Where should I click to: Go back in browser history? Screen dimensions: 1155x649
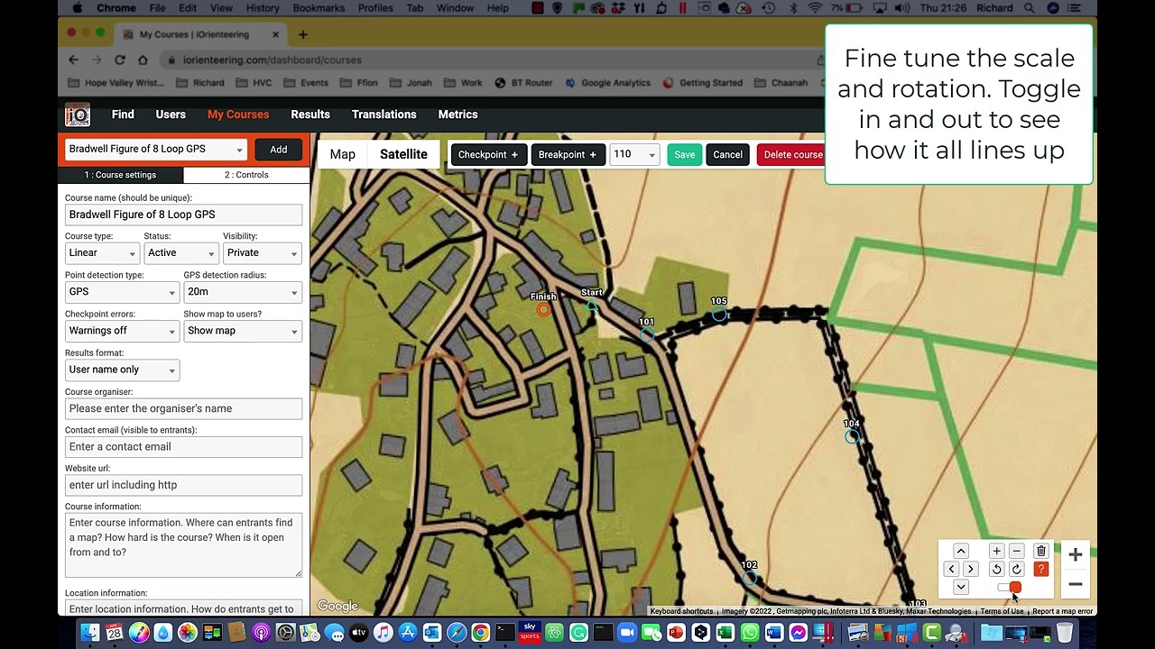[73, 59]
